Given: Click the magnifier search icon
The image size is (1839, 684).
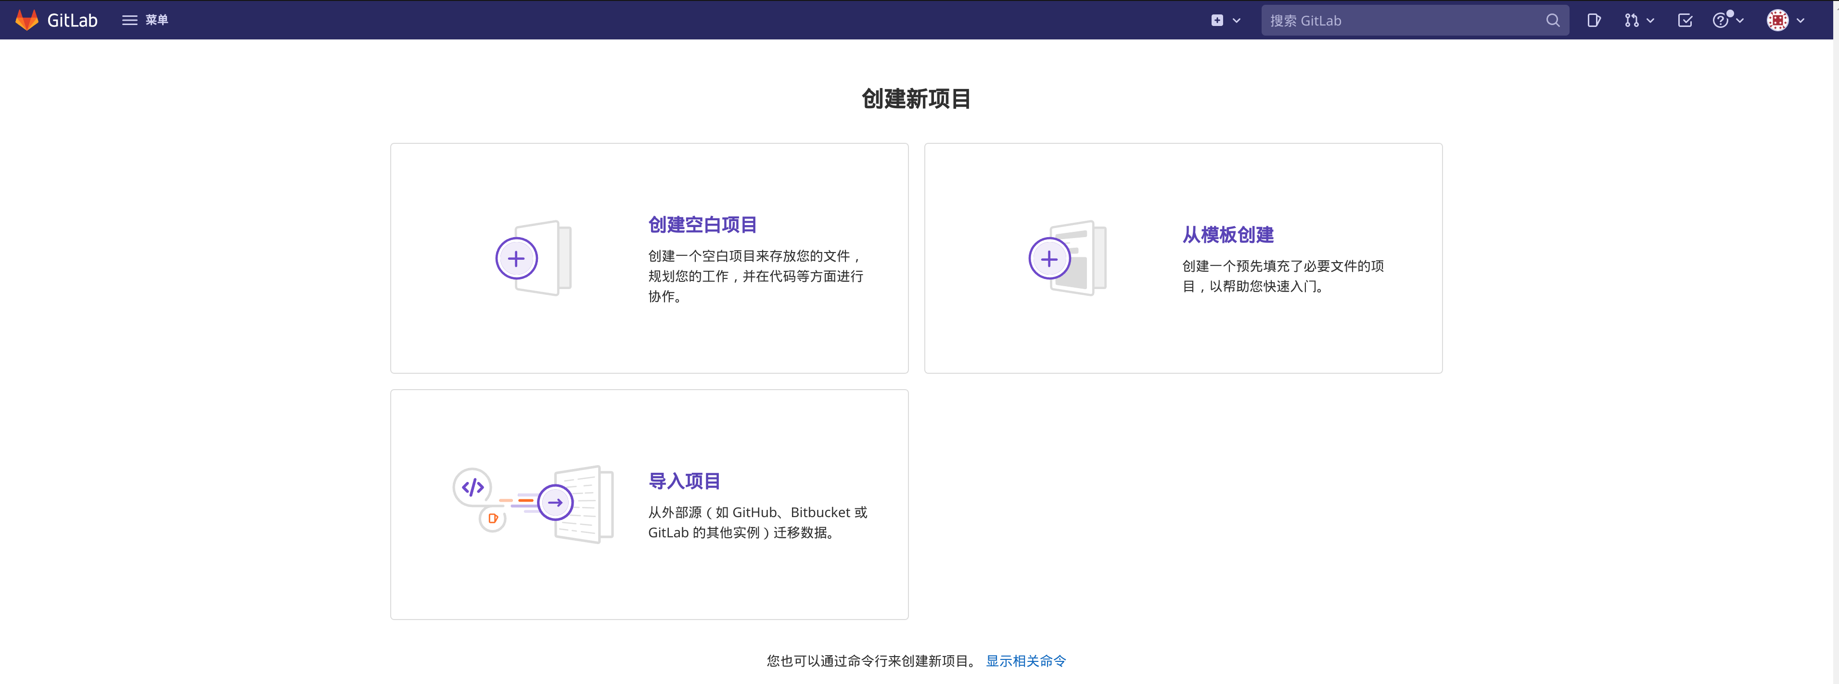Looking at the screenshot, I should (x=1553, y=21).
